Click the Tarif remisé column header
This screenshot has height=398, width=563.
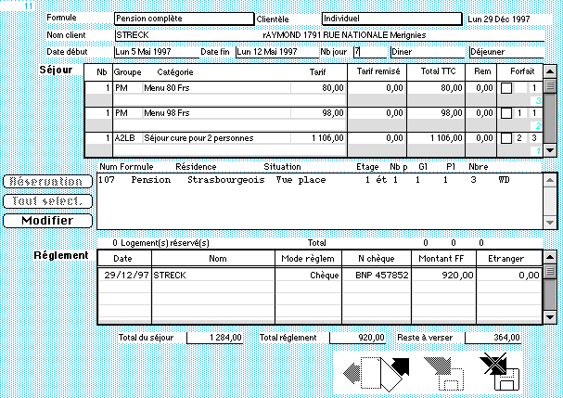[378, 71]
